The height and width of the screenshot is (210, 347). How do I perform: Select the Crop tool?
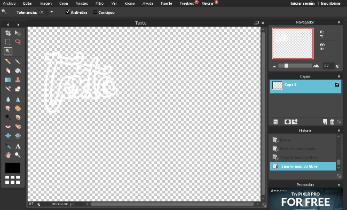tap(8, 33)
